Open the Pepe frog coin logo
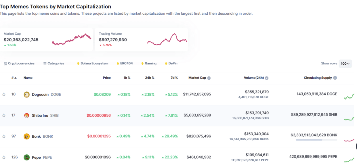The width and height of the screenshot is (357, 165). pos(26,157)
